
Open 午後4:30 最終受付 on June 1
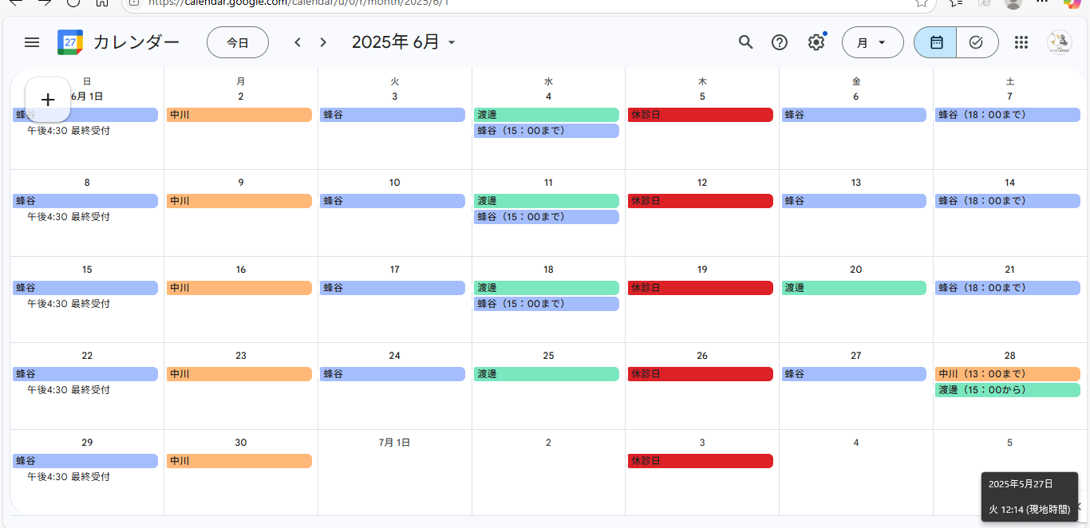[85, 131]
